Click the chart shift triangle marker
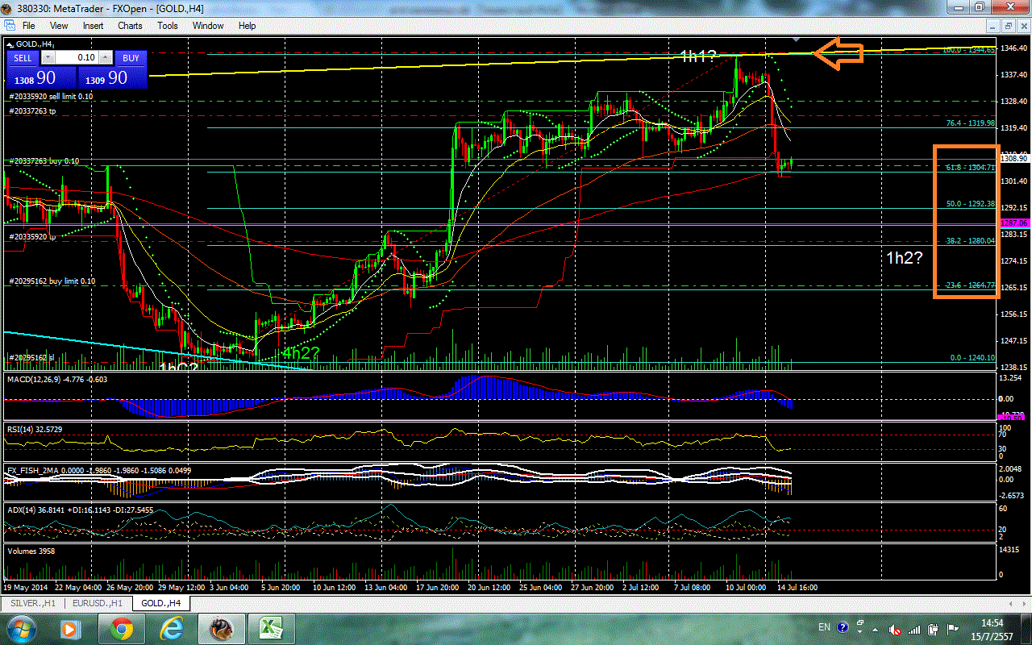This screenshot has height=645, width=1032. (797, 39)
